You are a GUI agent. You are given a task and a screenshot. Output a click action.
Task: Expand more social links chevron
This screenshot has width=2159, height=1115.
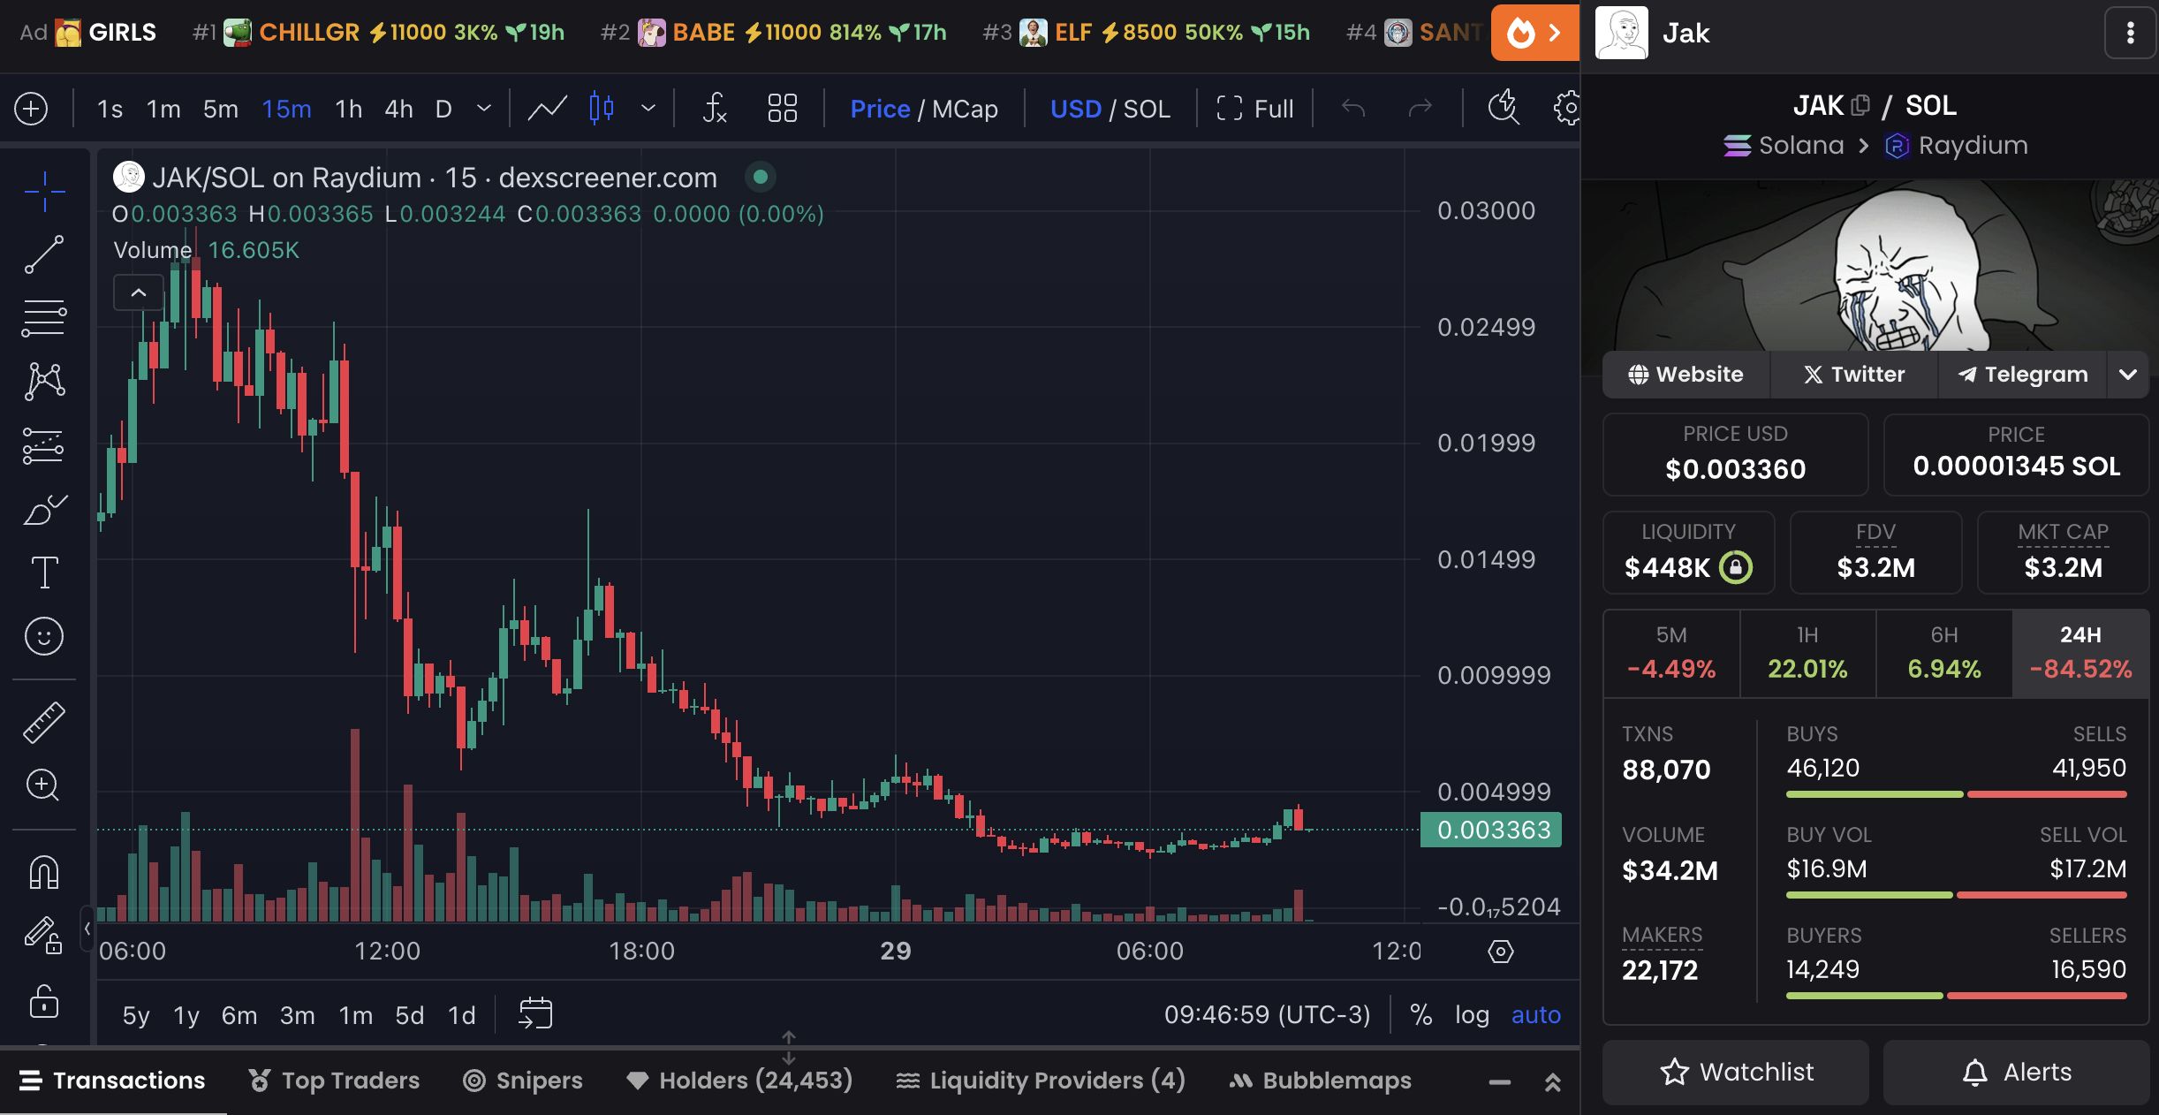[x=2127, y=375]
